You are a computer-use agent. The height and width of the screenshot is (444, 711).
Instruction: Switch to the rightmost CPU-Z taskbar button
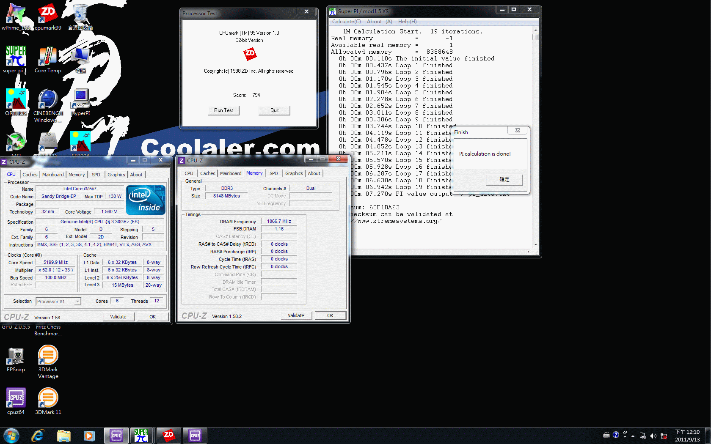coord(195,436)
